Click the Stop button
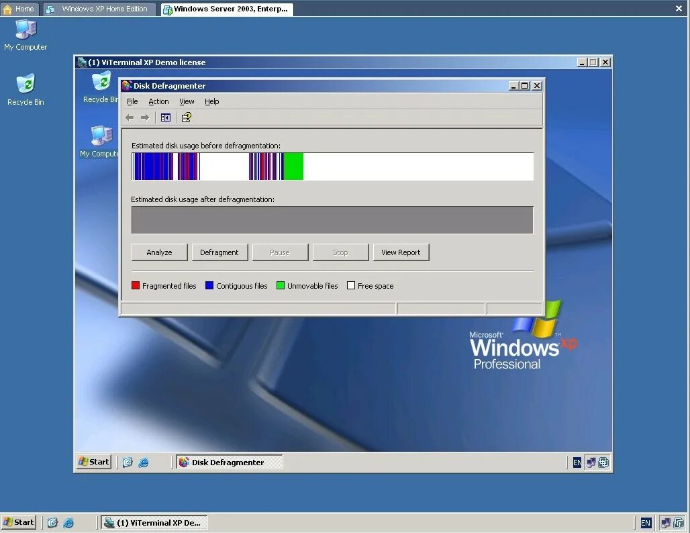 pos(340,252)
